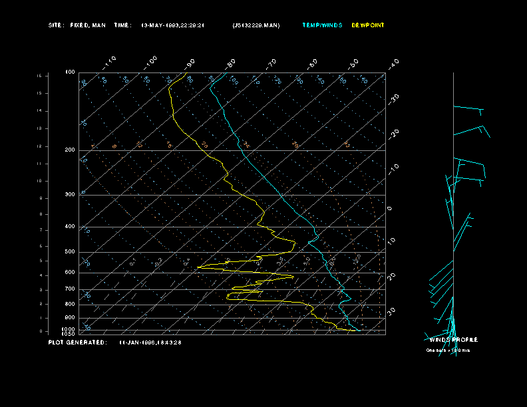Click the -40 isotherm label at top right
Screen dimensions: 527x407
pos(393,64)
